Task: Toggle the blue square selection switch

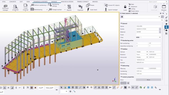Action: click(69, 87)
